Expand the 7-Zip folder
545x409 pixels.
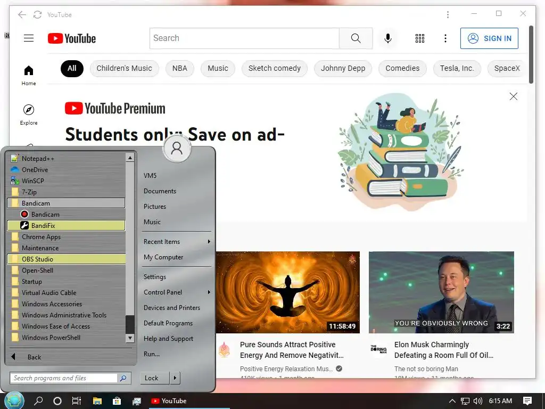click(x=66, y=192)
